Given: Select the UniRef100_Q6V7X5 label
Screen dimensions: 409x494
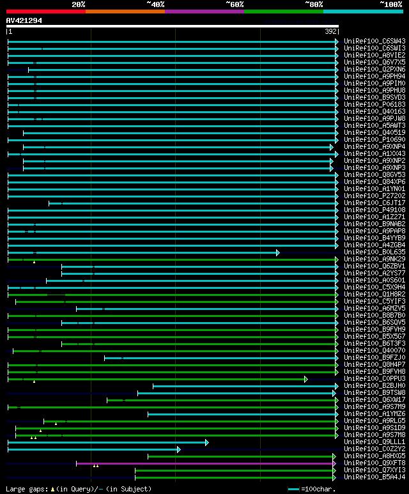Looking at the screenshot, I should point(374,63).
